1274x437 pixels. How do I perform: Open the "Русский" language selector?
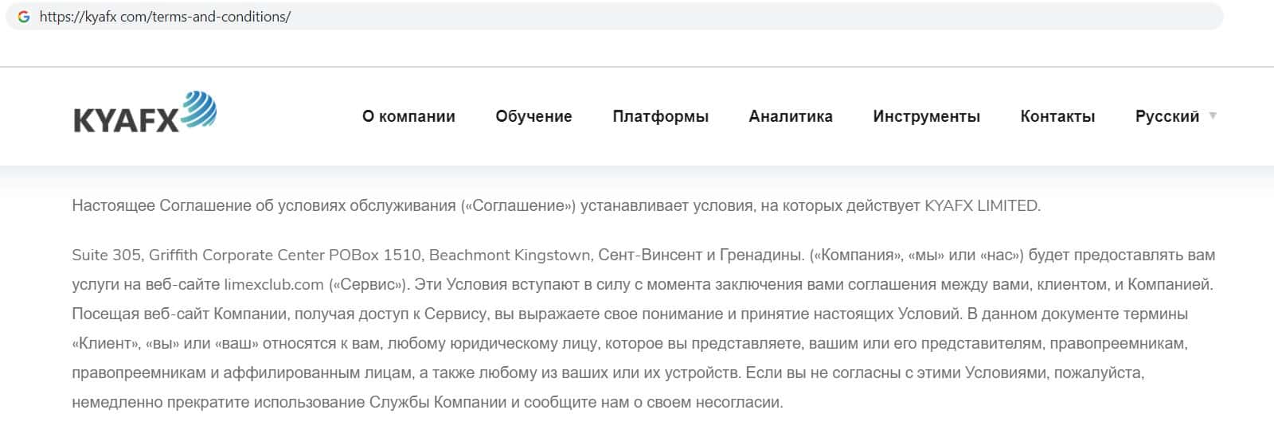point(1167,116)
